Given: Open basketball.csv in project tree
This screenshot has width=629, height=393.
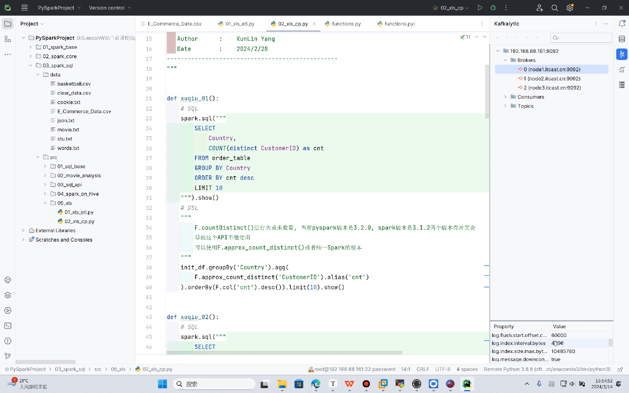Looking at the screenshot, I should tap(74, 84).
